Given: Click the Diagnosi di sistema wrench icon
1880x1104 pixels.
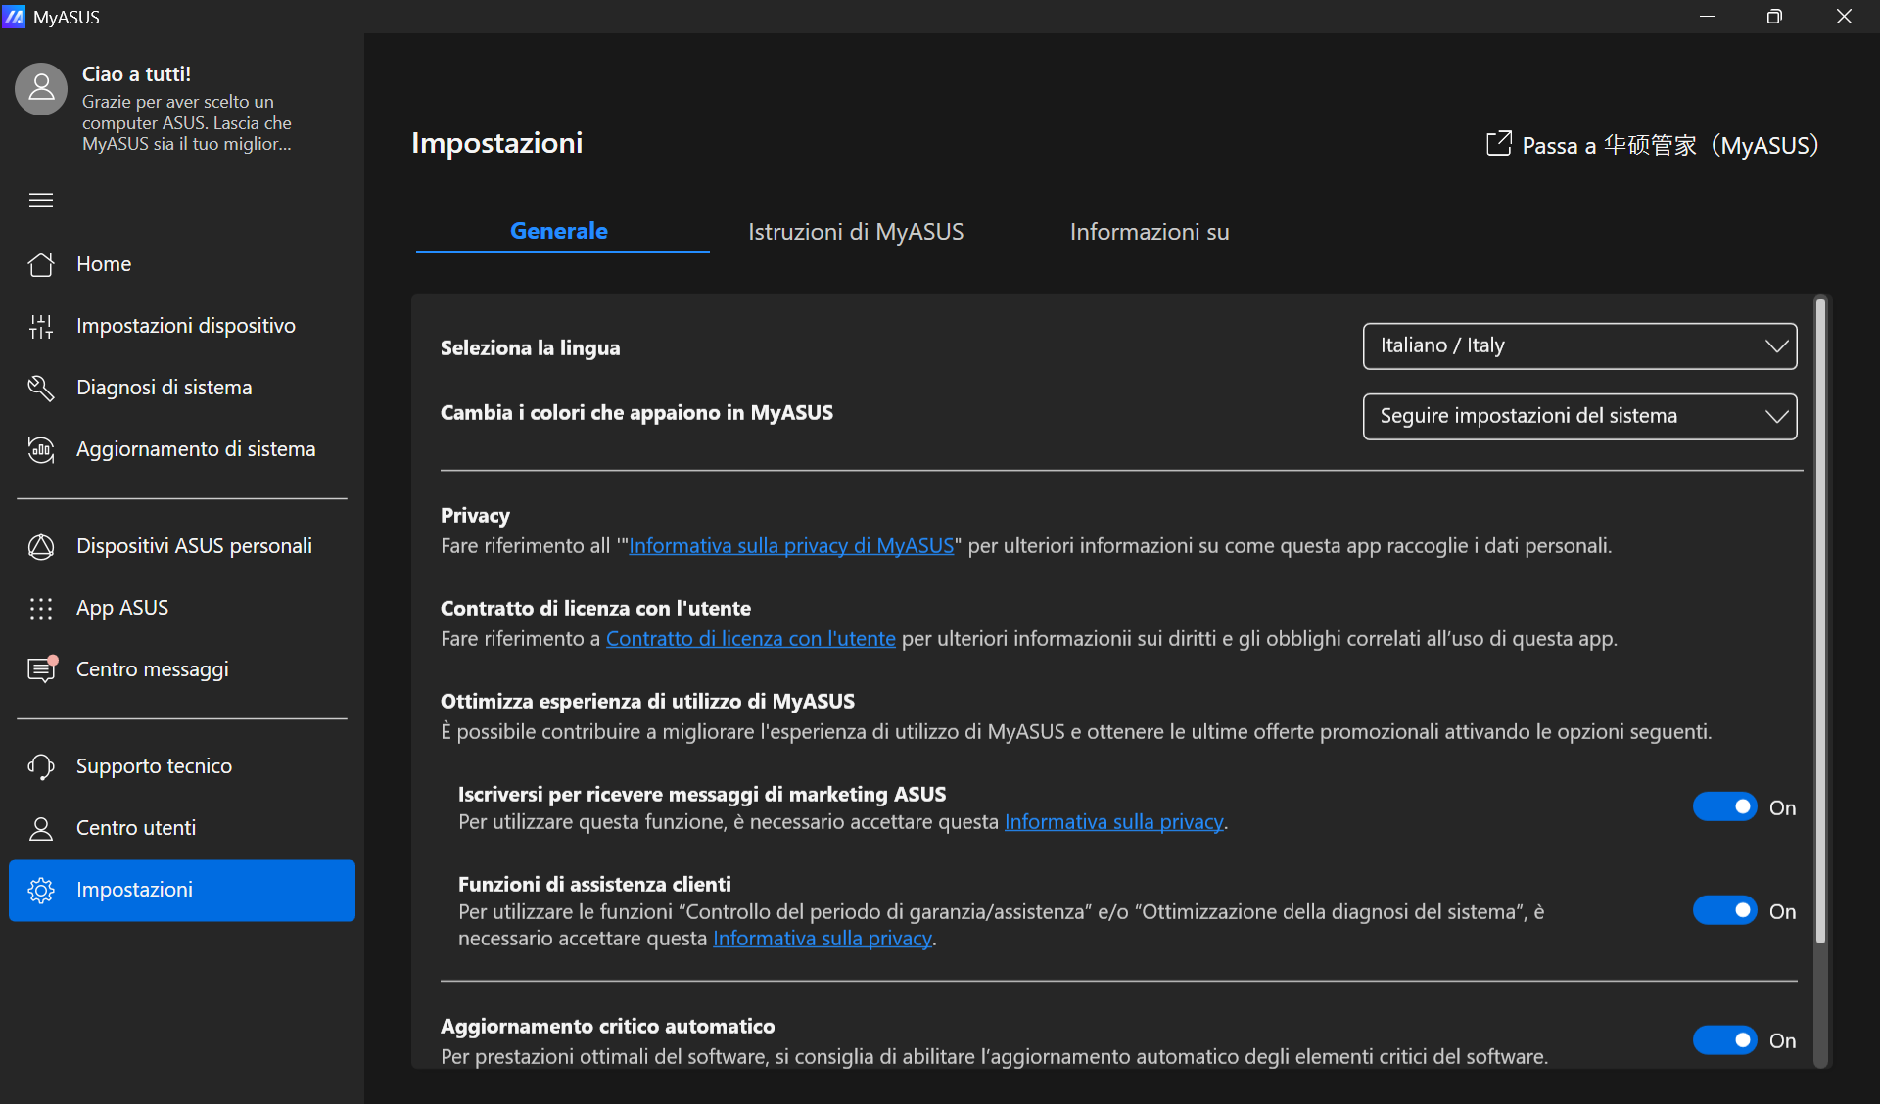Looking at the screenshot, I should point(41,388).
